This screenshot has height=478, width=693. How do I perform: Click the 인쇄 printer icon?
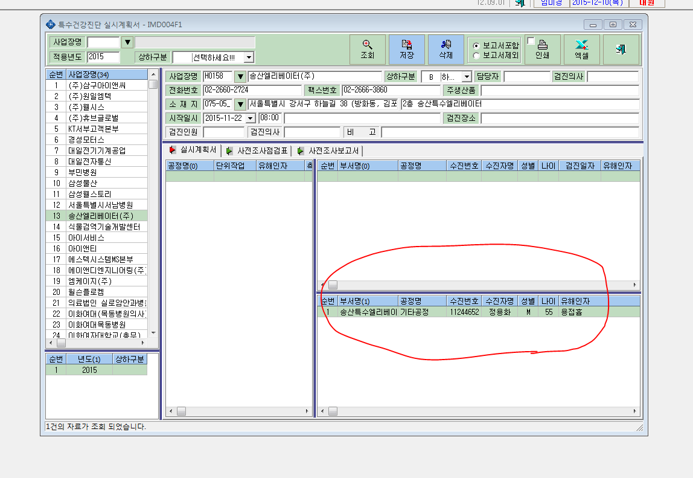coord(543,45)
